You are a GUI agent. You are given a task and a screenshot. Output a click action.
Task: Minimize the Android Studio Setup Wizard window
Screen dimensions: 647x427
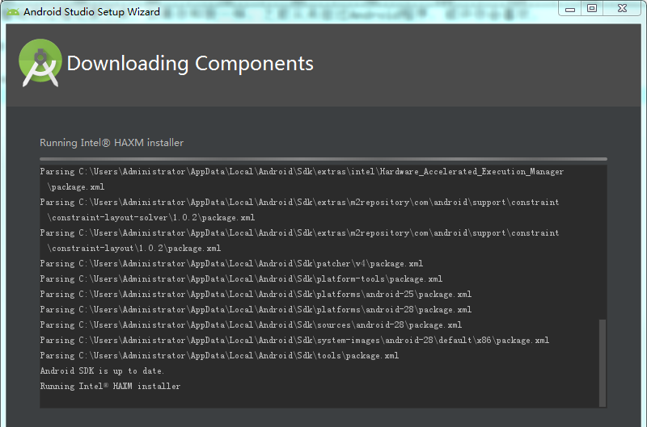571,8
